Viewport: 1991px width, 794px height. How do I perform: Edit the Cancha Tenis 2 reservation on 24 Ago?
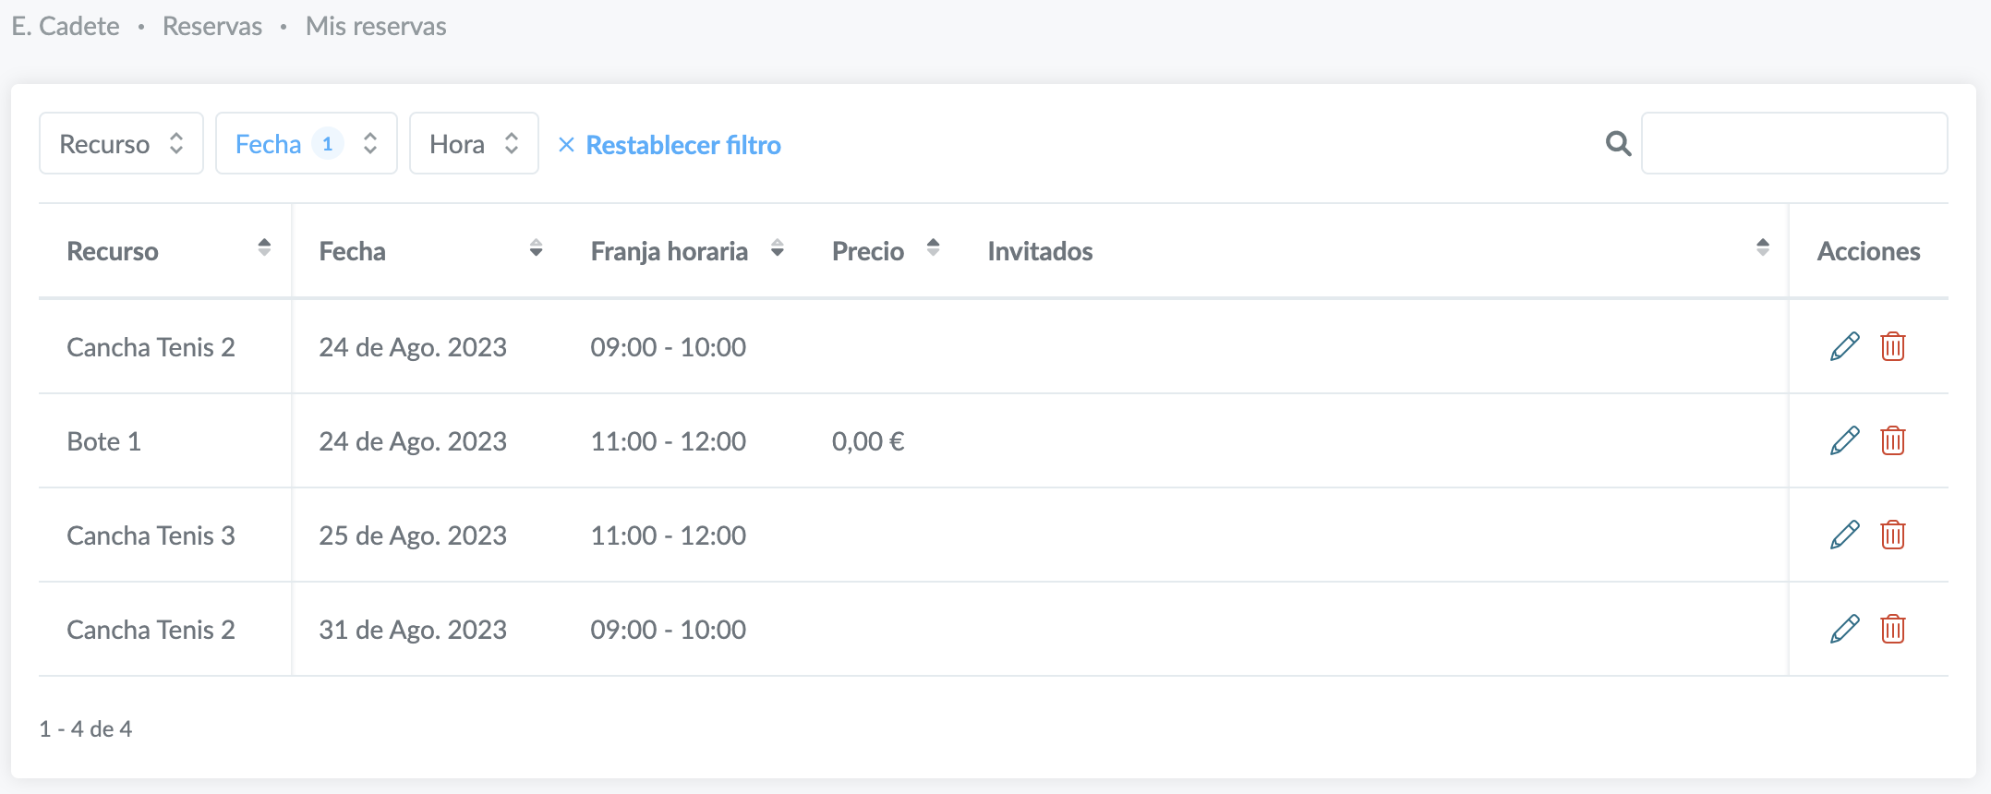point(1844,346)
